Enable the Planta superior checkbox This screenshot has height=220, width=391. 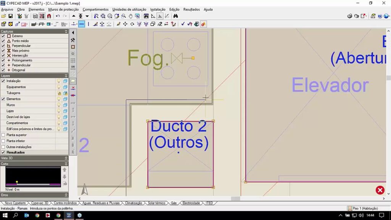click(3, 135)
